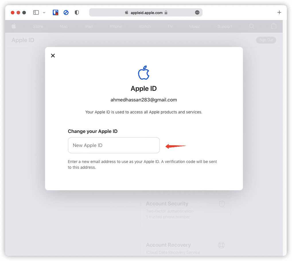The width and height of the screenshot is (292, 261).
Task: Open the Mac menu item
Action: [64, 26]
